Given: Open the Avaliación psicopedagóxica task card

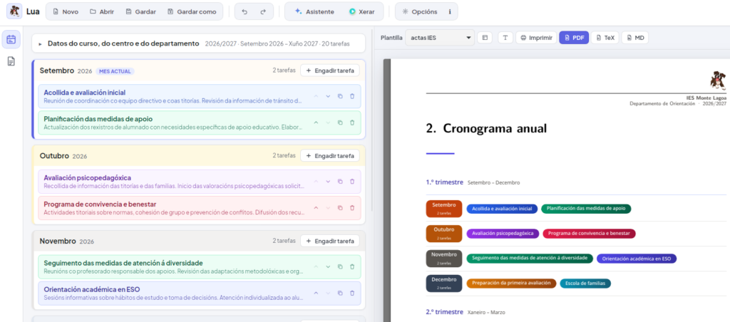Looking at the screenshot, I should click(199, 182).
